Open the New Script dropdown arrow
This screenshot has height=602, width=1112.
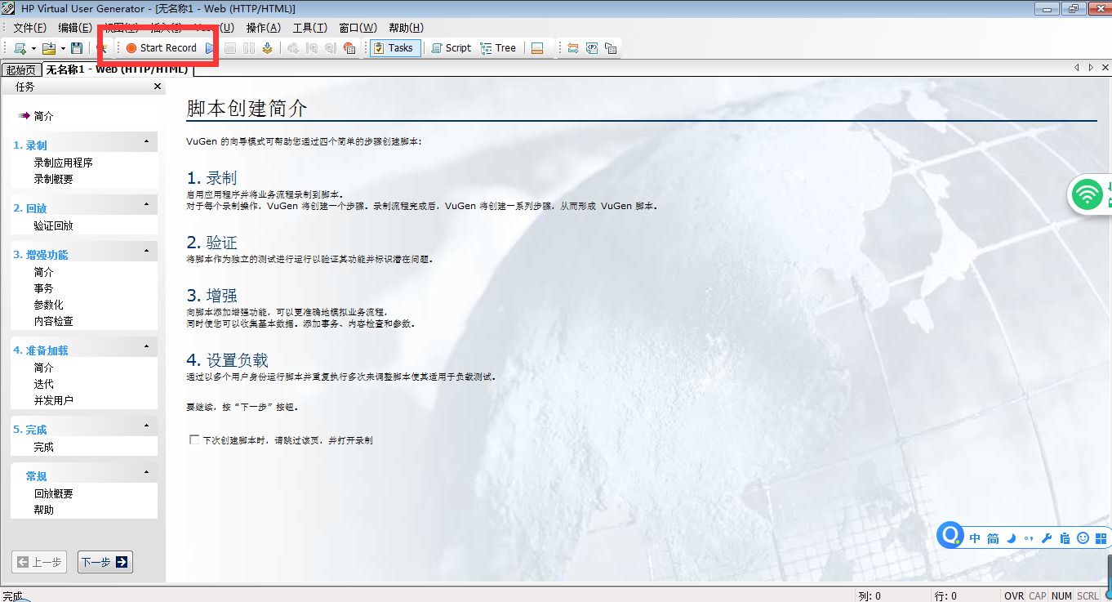[33, 48]
